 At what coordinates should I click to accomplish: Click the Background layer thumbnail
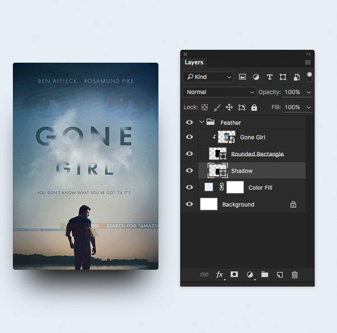tap(209, 204)
